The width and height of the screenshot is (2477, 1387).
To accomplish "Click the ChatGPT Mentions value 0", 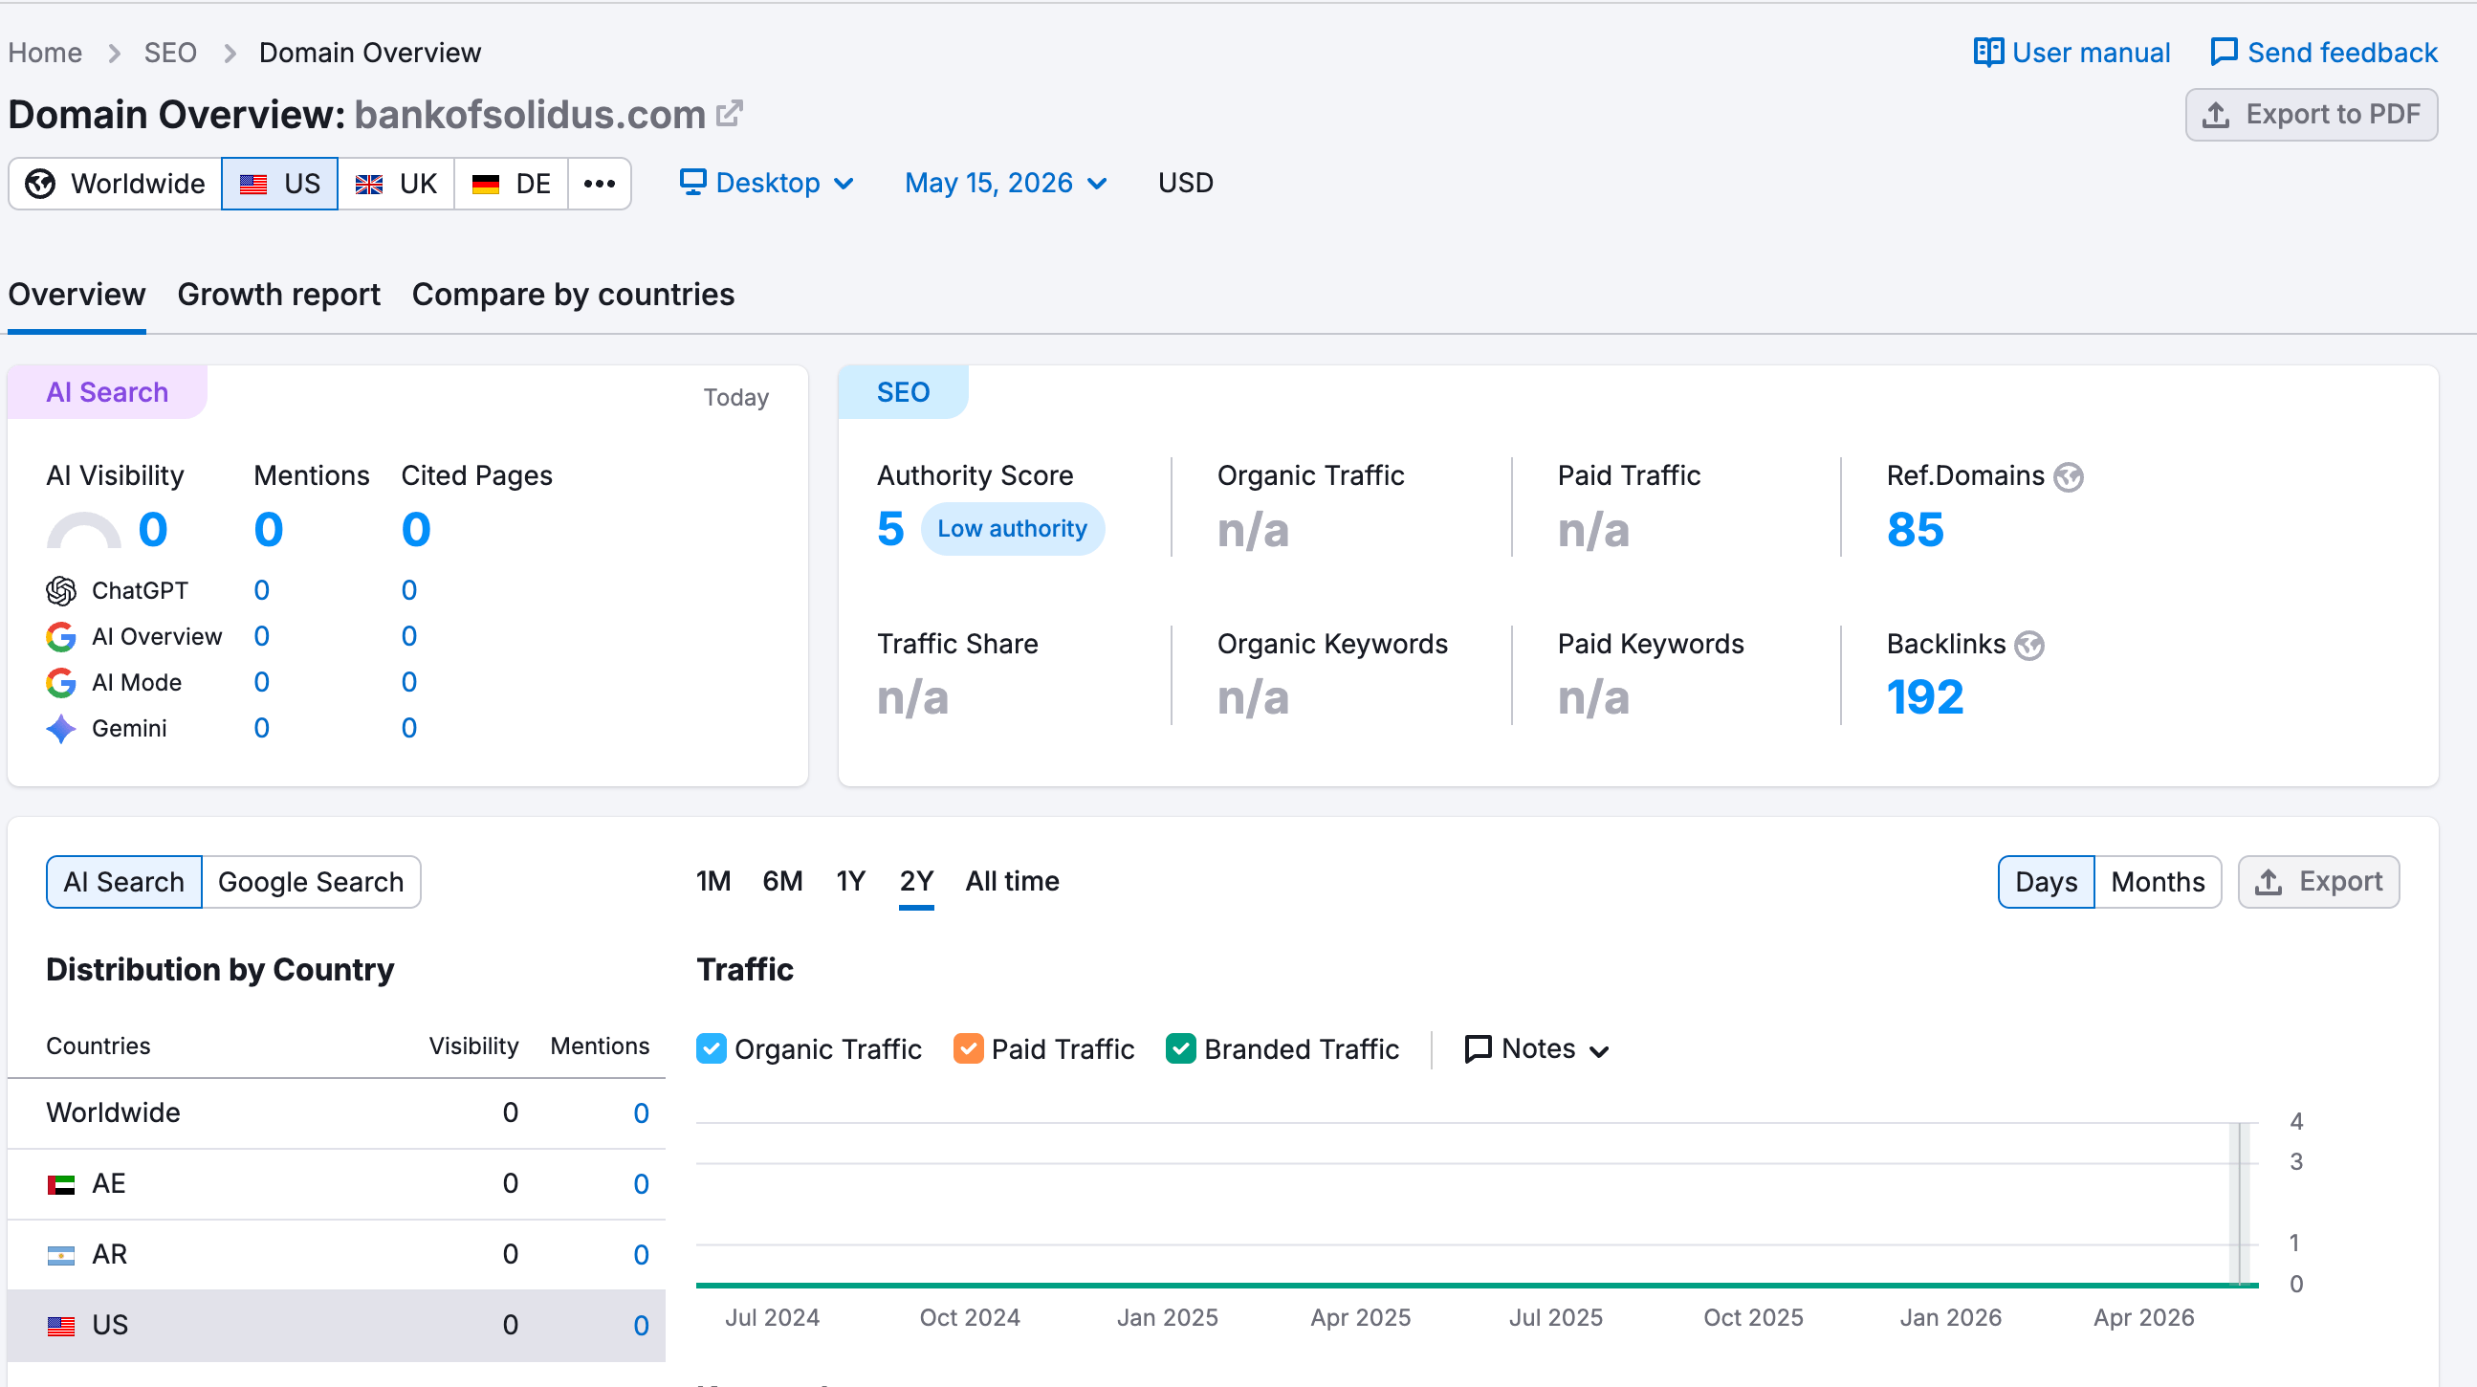I will pyautogui.click(x=261, y=590).
